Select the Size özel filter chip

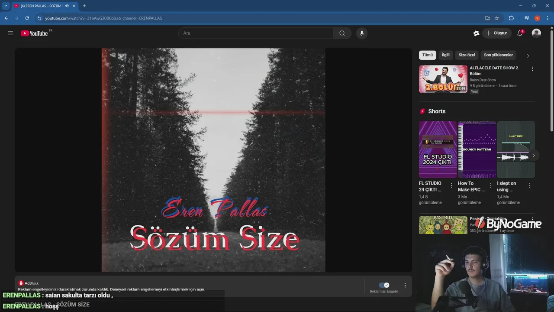pyautogui.click(x=467, y=55)
